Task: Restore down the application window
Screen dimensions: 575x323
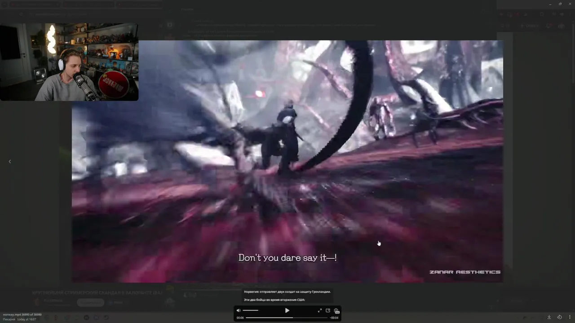Action: 560,4
